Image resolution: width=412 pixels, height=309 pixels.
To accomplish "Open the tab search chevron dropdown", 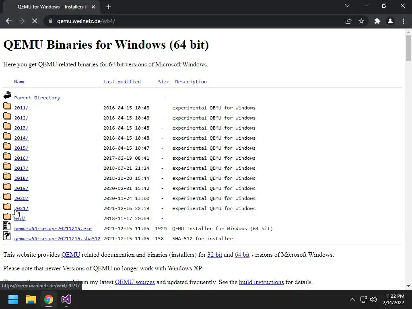I will [347, 6].
